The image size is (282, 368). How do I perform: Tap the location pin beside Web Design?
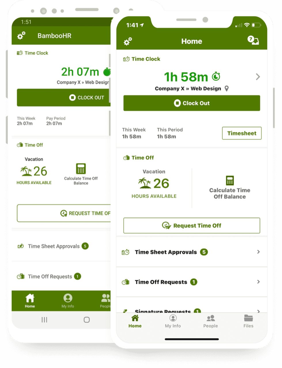point(227,89)
